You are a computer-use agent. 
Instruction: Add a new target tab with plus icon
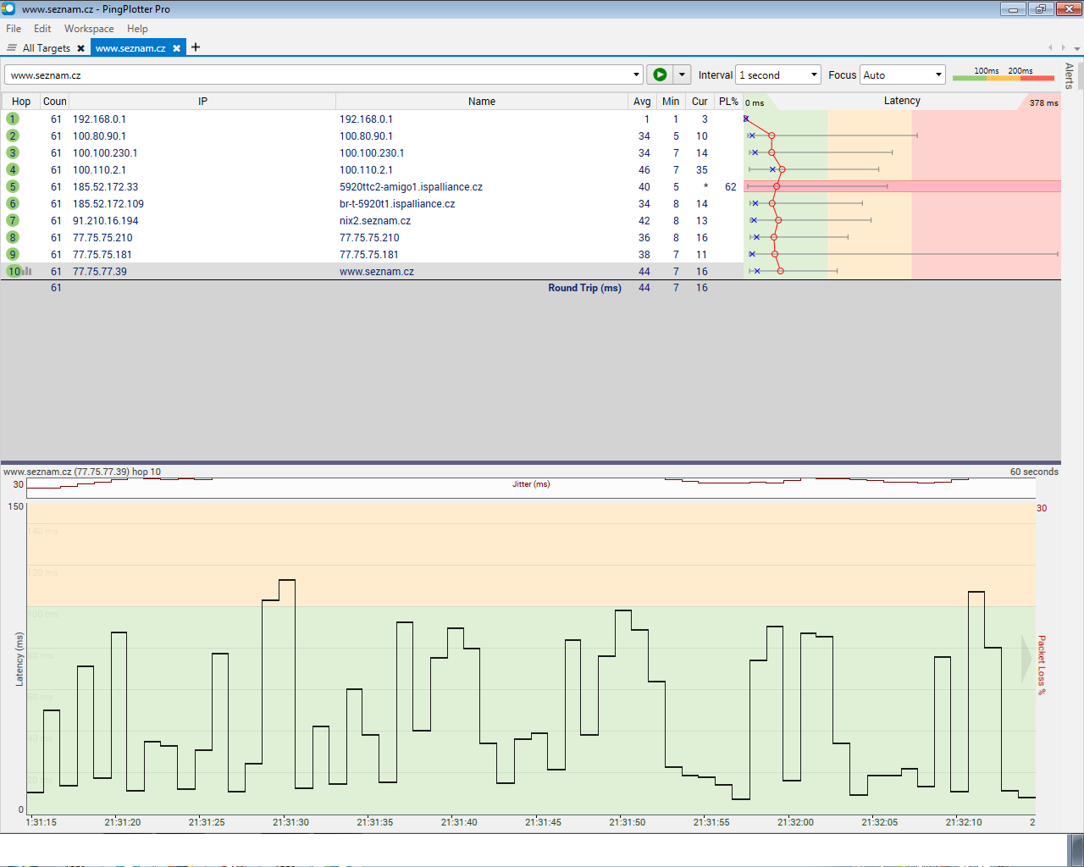196,47
